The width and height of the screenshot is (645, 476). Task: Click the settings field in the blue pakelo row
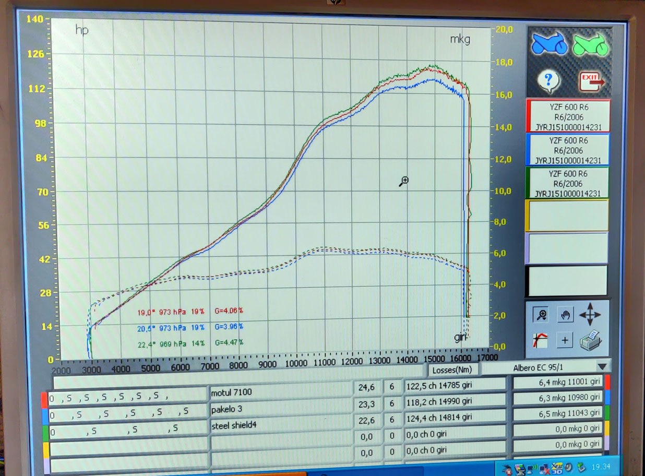[x=127, y=413]
